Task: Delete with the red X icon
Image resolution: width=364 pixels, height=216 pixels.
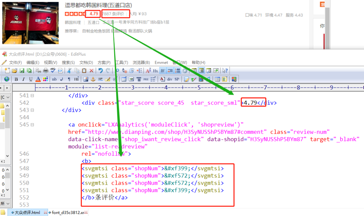Action: click(x=91, y=70)
